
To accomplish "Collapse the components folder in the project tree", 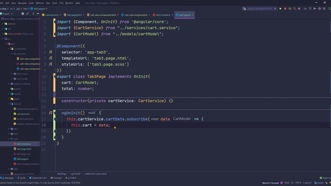I will point(9,49).
